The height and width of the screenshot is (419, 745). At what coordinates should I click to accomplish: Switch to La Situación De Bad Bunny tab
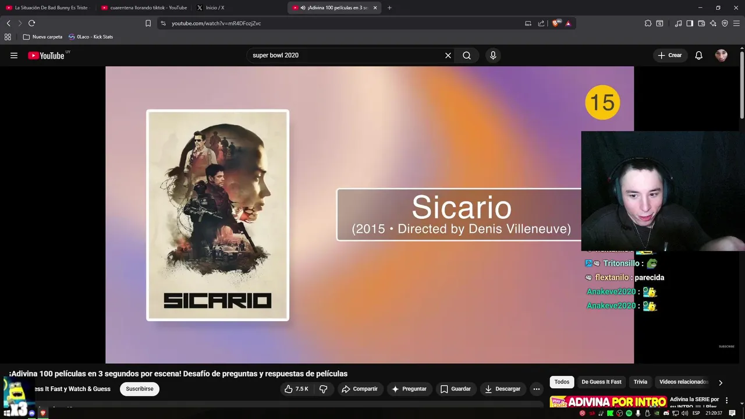tap(47, 8)
